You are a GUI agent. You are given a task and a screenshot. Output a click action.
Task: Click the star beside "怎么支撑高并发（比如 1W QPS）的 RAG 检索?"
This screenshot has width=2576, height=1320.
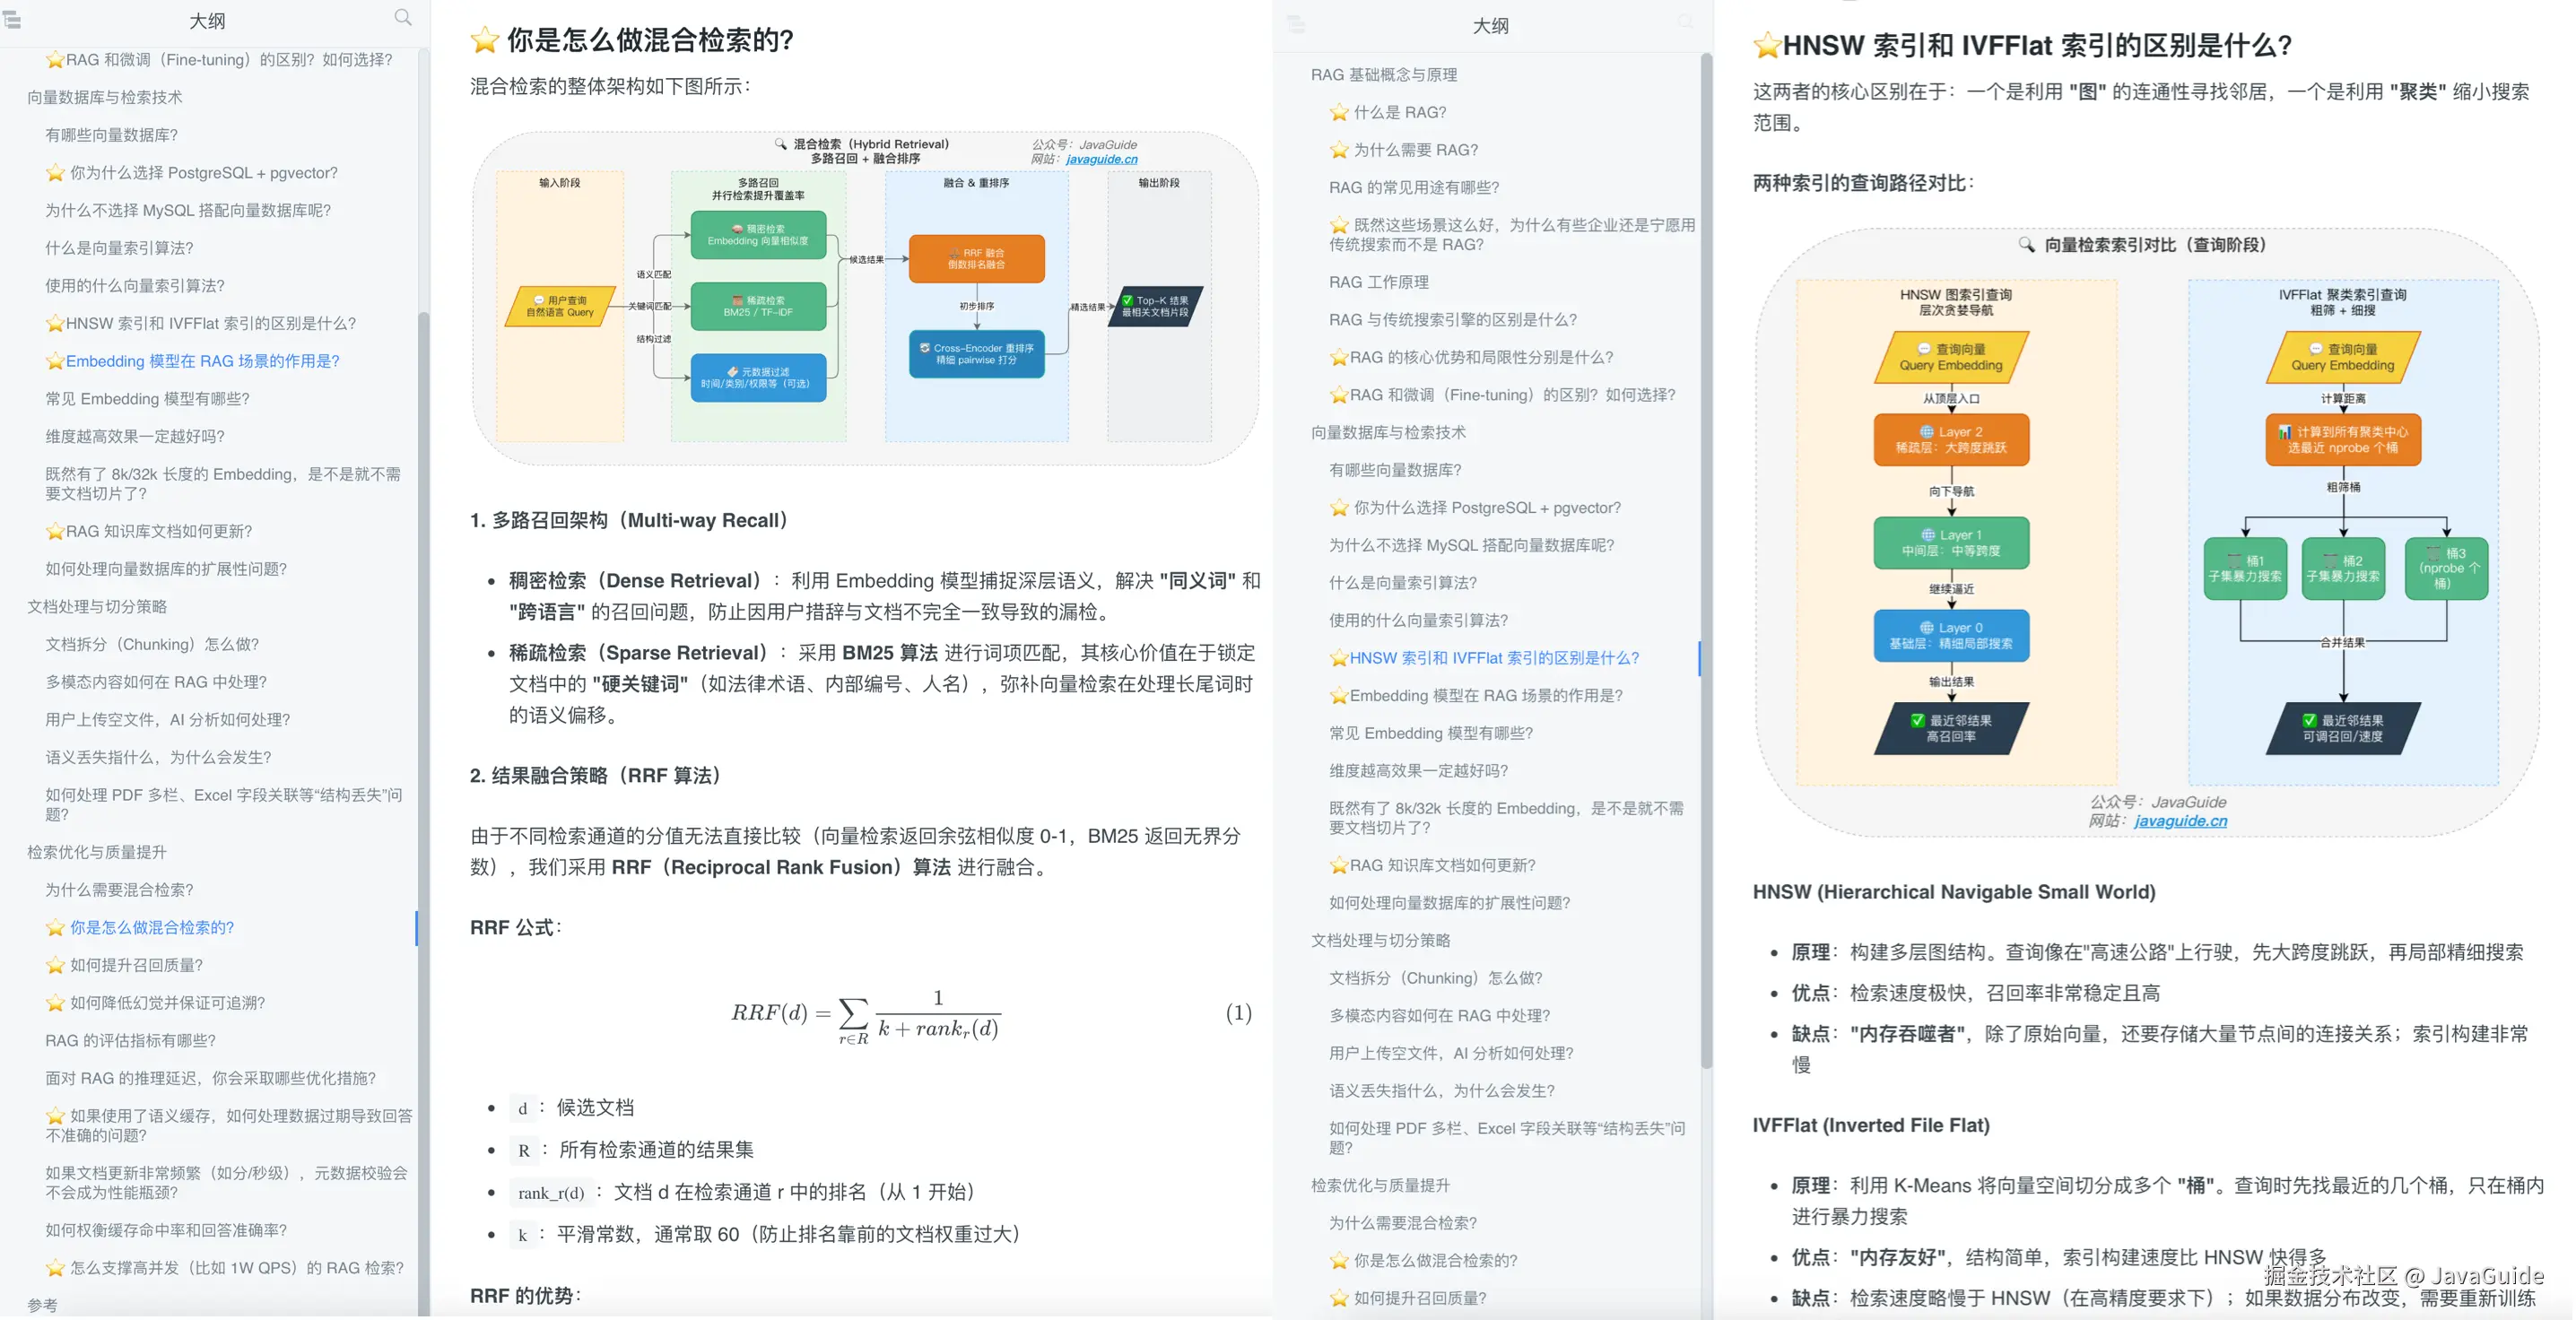55,1267
